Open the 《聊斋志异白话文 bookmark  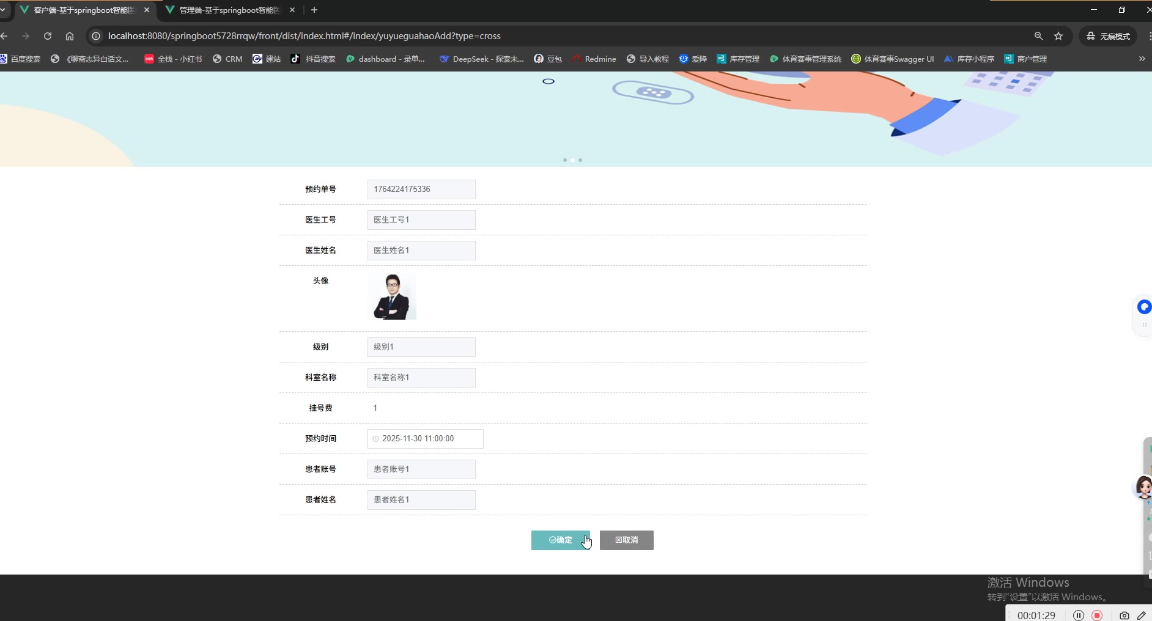[x=90, y=59]
